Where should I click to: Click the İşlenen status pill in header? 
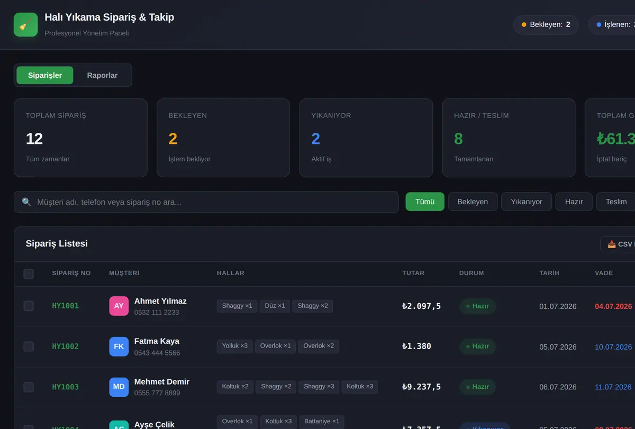(x=612, y=24)
